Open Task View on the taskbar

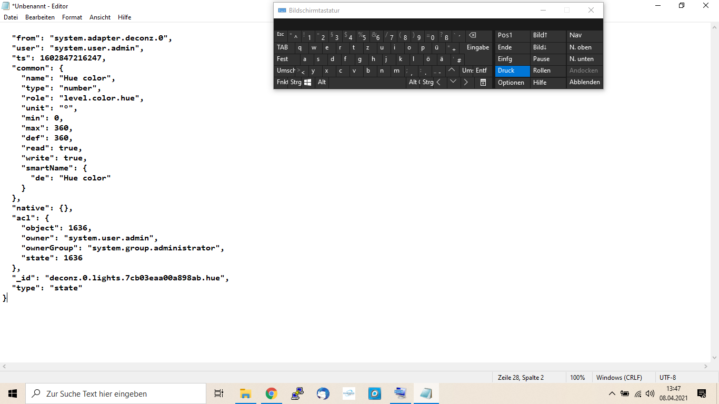coord(219,393)
